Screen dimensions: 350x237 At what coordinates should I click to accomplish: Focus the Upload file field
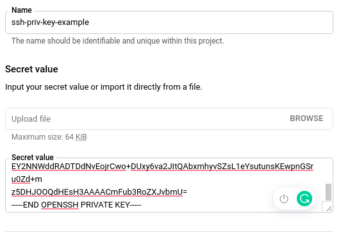pyautogui.click(x=169, y=119)
